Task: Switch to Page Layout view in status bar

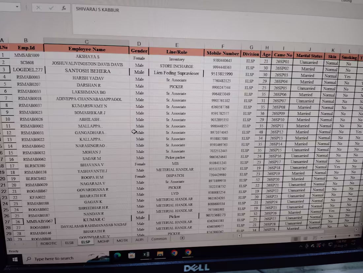Action: 305,238
